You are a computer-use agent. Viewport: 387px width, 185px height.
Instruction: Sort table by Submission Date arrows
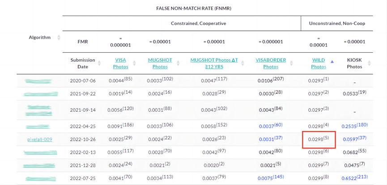[99, 63]
